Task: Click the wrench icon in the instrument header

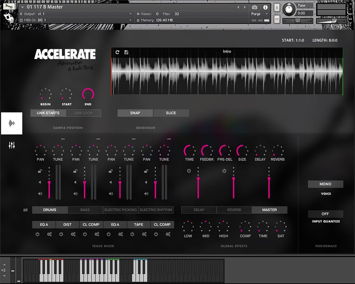Action: point(9,6)
